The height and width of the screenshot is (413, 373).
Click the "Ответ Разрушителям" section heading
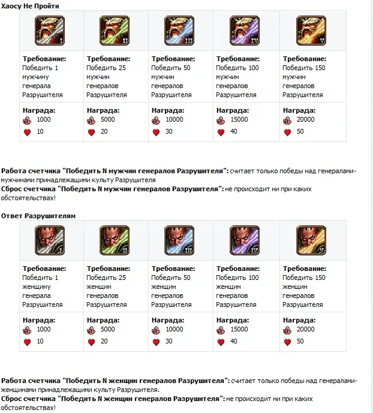pyautogui.click(x=38, y=215)
